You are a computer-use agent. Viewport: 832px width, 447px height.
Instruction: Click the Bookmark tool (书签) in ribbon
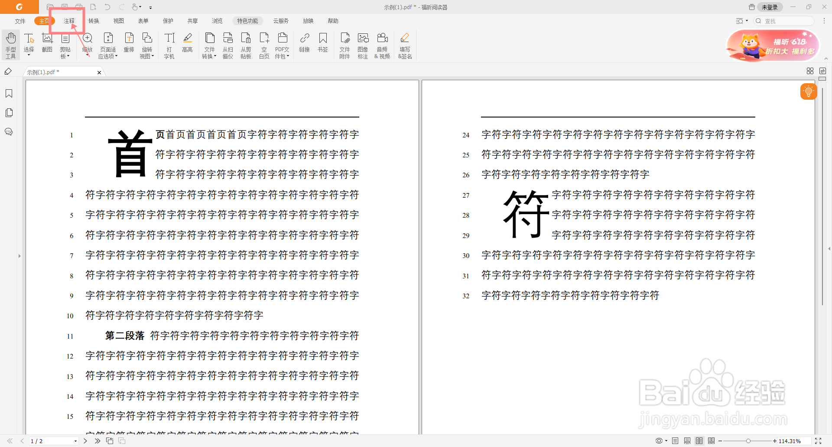(x=323, y=42)
